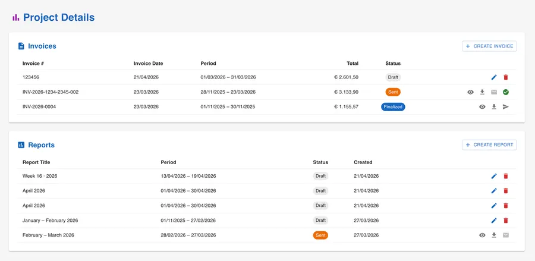
Task: Delete the Week 16 · 2026 report
Action: (506, 176)
